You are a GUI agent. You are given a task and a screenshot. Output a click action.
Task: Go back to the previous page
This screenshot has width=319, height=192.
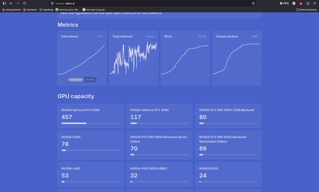pos(11,3)
